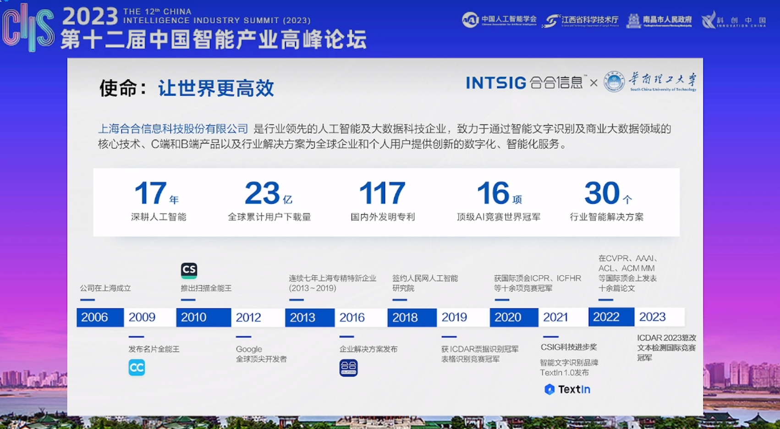This screenshot has width=780, height=429.
Task: Select the 2016 timeline marker
Action: (x=361, y=317)
